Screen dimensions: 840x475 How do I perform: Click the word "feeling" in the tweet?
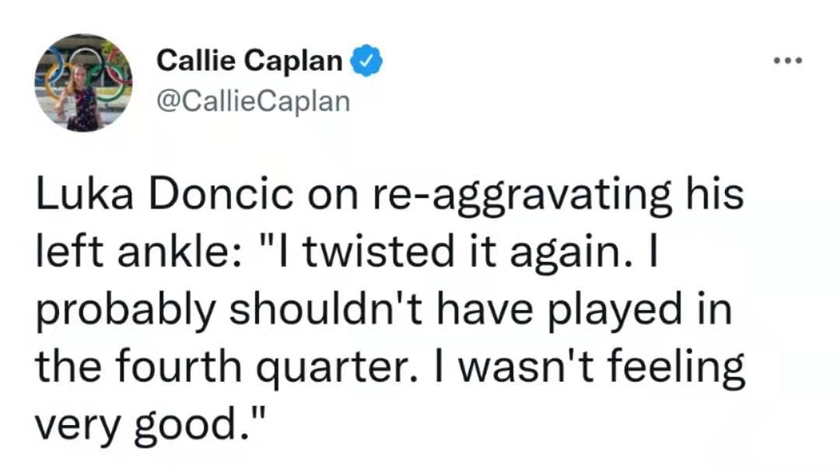pos(676,369)
